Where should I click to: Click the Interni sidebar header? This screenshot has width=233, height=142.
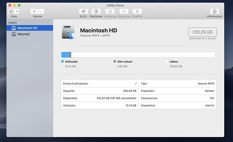click(13, 23)
